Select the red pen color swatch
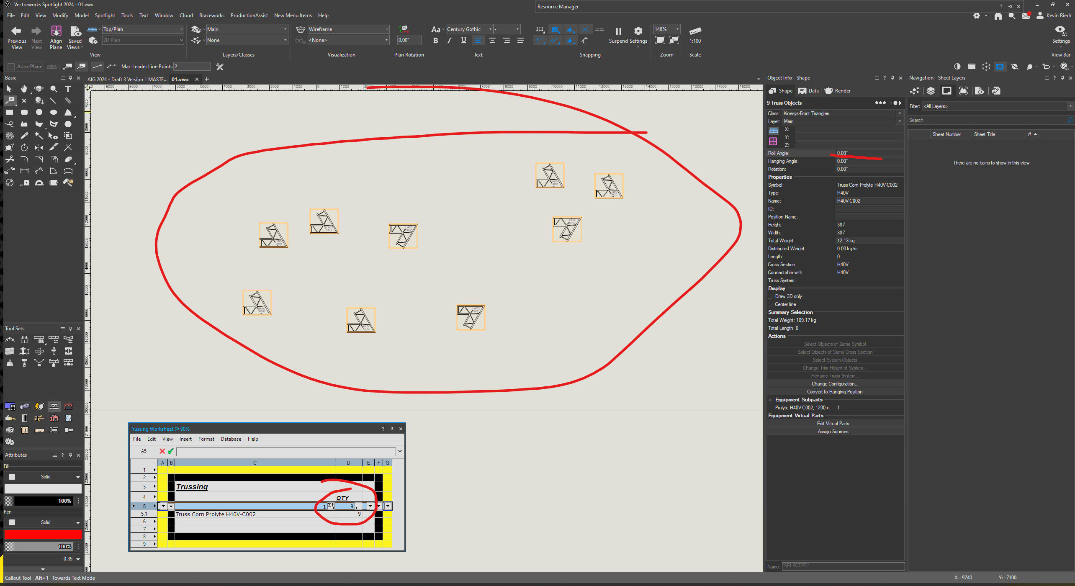The height and width of the screenshot is (586, 1075). click(43, 535)
